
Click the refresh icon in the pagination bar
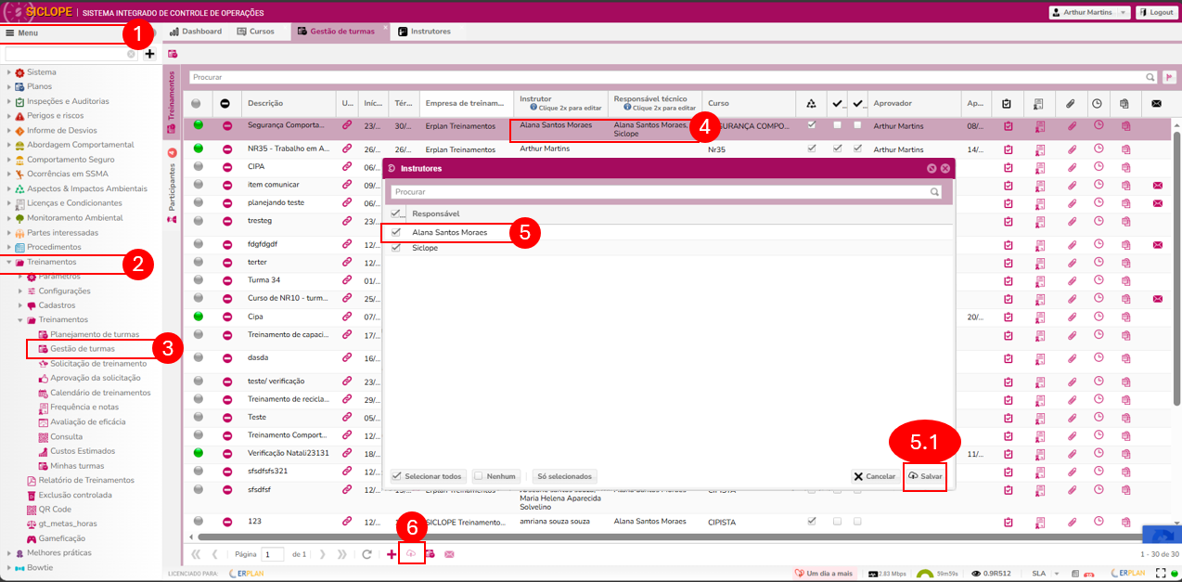(367, 554)
